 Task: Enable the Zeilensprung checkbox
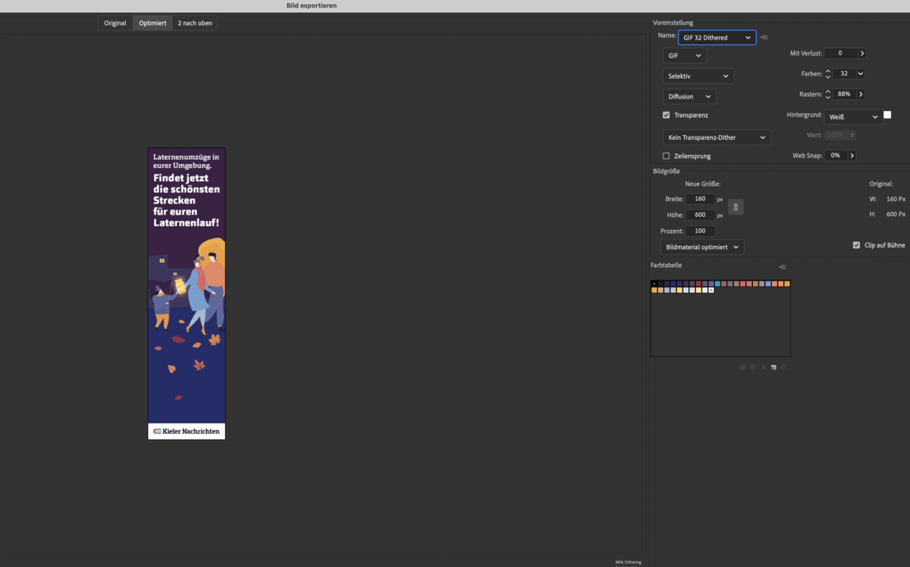coord(666,156)
